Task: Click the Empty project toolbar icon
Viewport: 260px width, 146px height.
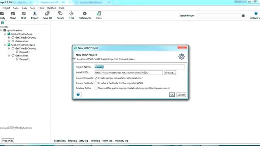Action: (2, 13)
